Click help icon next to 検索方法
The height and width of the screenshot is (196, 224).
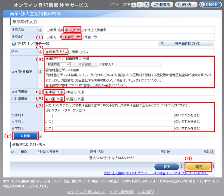point(40,30)
